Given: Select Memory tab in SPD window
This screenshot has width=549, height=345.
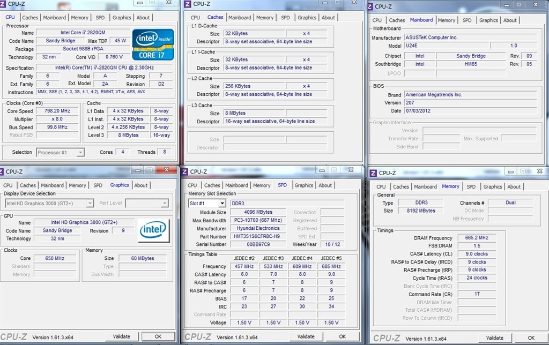Looking at the screenshot, I should coord(262,185).
